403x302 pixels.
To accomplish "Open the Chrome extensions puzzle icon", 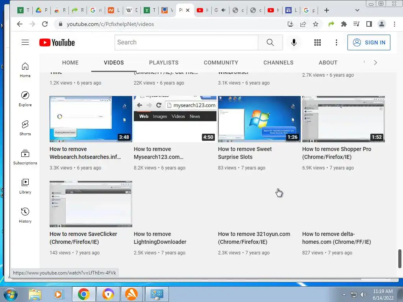I will [x=344, y=24].
